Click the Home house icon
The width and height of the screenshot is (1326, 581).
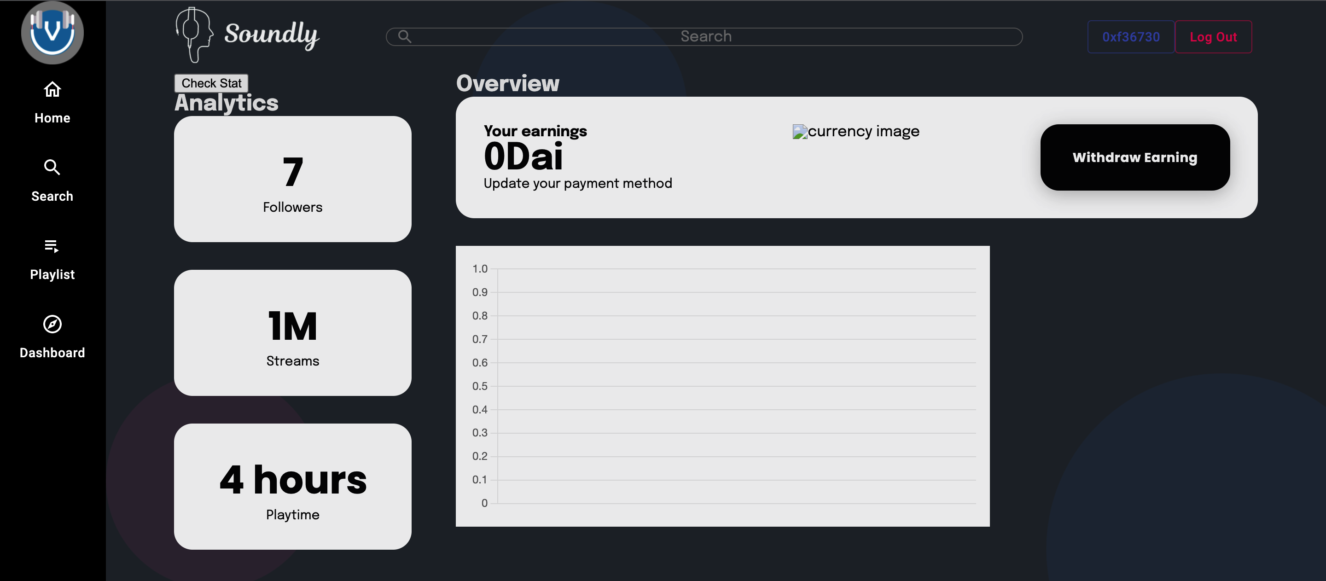click(x=52, y=89)
